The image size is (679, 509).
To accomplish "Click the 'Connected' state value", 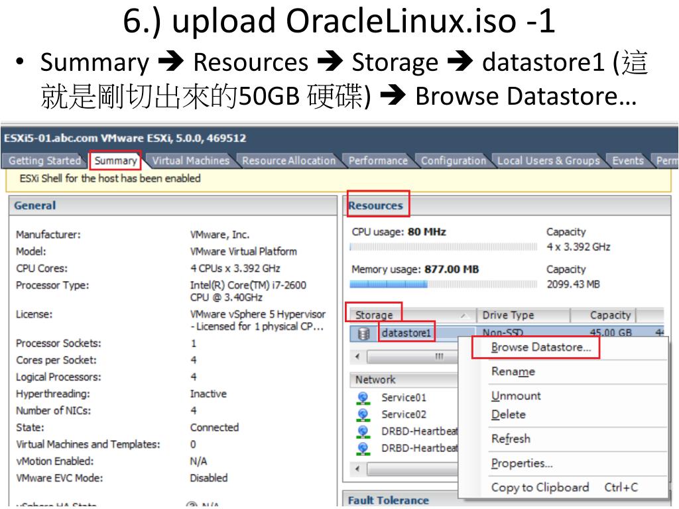I will coord(214,427).
